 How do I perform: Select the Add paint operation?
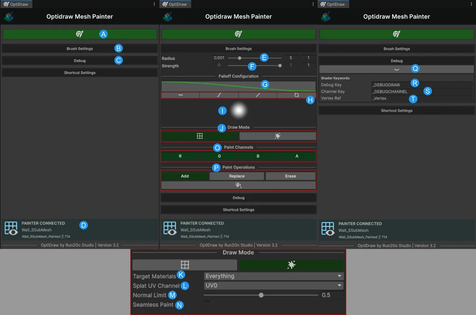[185, 176]
